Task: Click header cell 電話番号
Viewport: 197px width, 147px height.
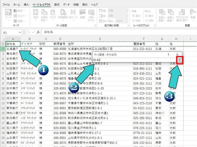Action: pyautogui.click(x=144, y=44)
